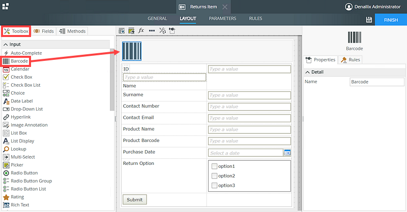This screenshot has height=212, width=407.
Task: Click the ellipsis icon in layout toolbar
Action: pyautogui.click(x=152, y=30)
